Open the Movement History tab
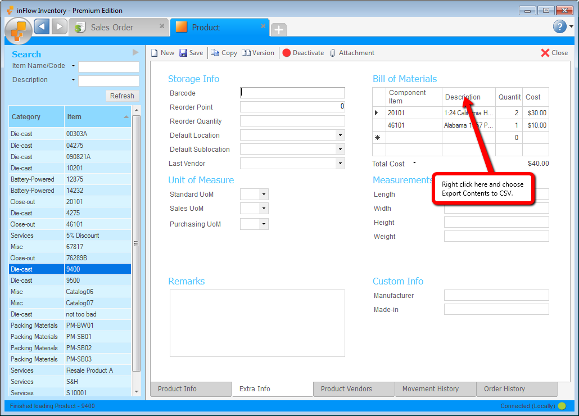Image resolution: width=579 pixels, height=416 pixels. point(436,389)
